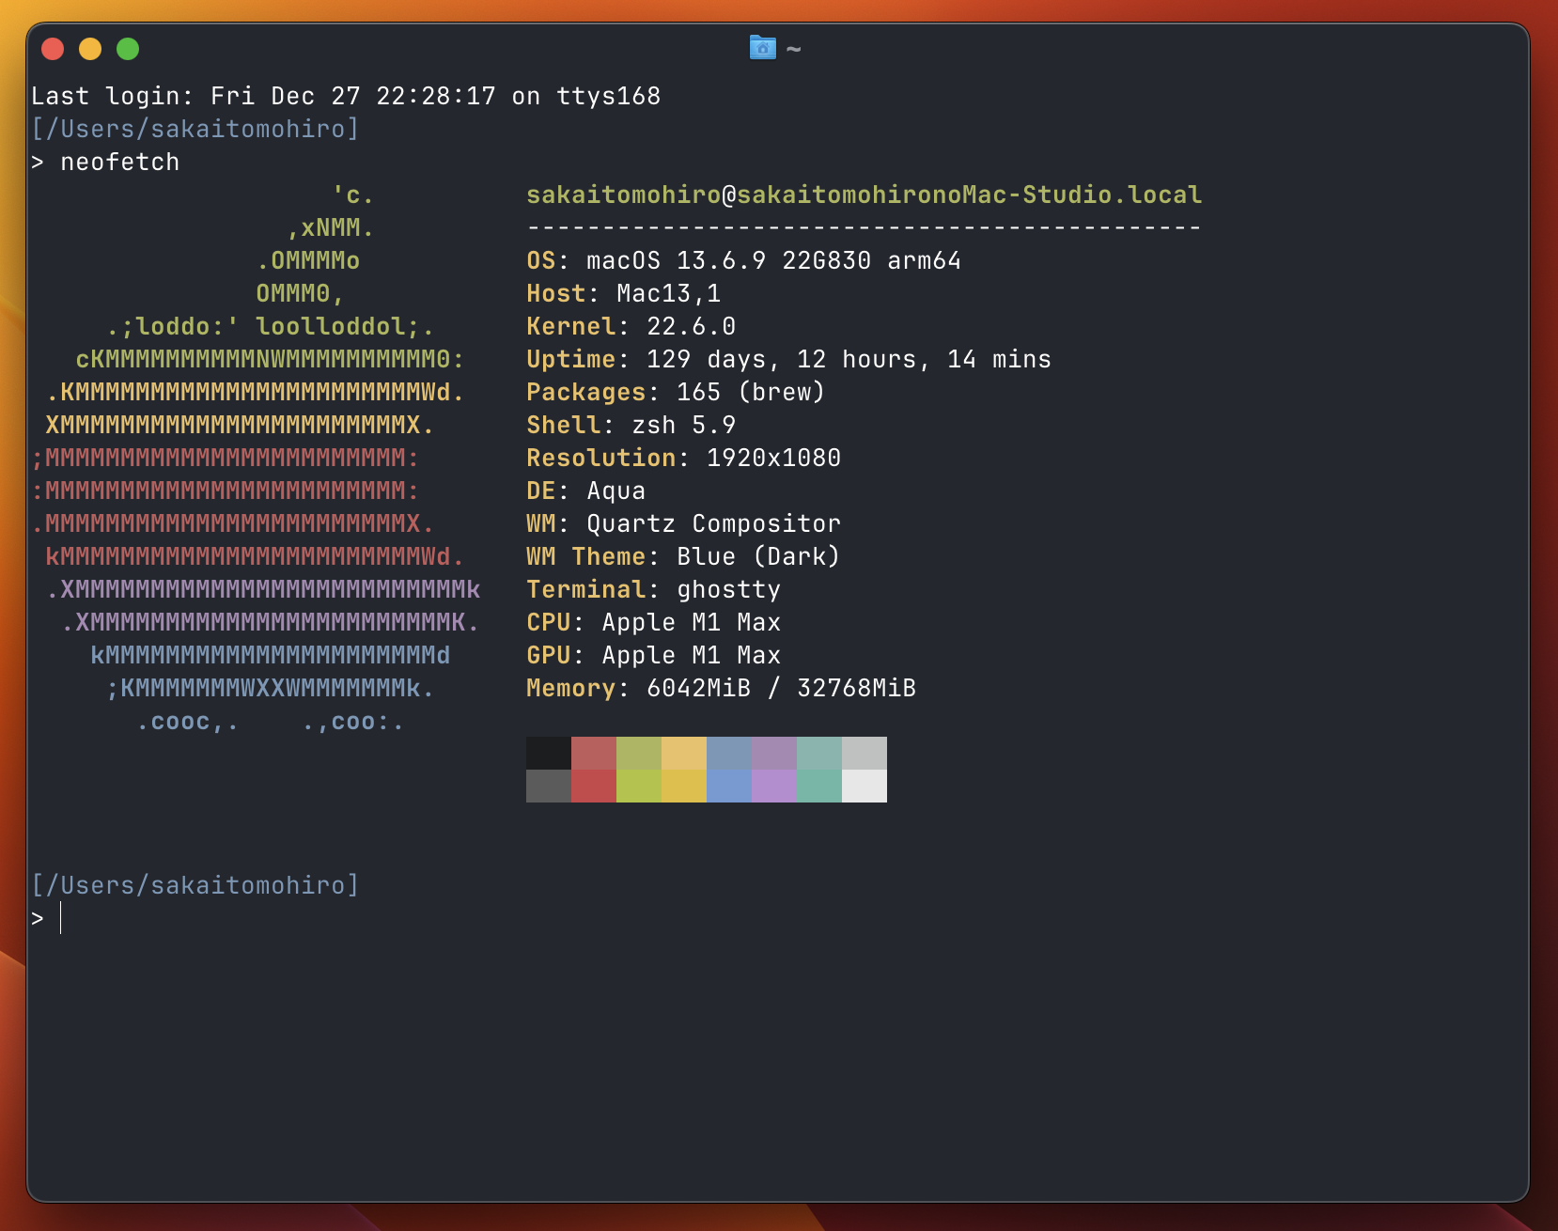Click the bright green swatch in lower palette row

(639, 787)
